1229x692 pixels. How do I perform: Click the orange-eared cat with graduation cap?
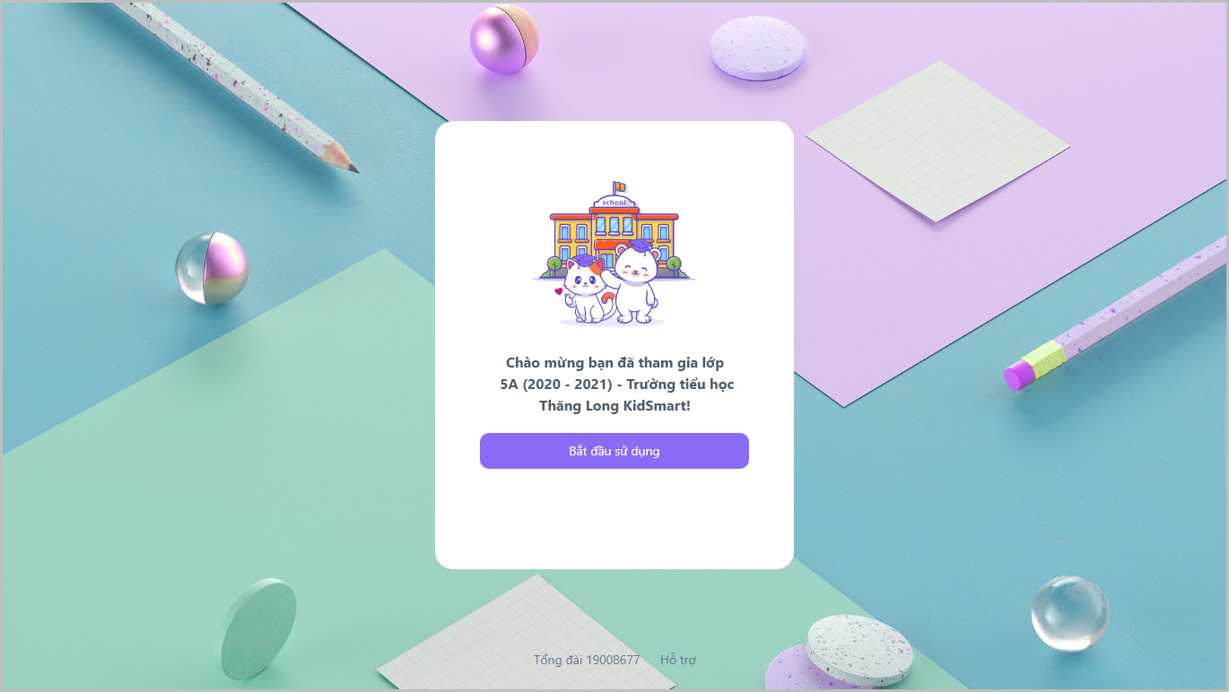tap(584, 290)
